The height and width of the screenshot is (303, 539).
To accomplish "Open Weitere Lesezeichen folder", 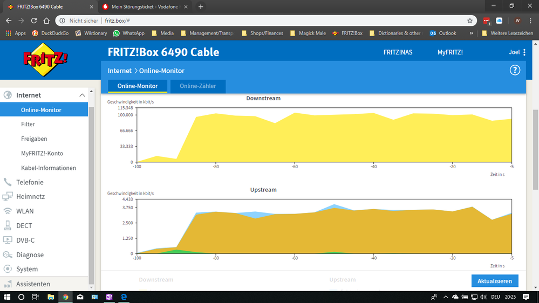I will click(508, 33).
